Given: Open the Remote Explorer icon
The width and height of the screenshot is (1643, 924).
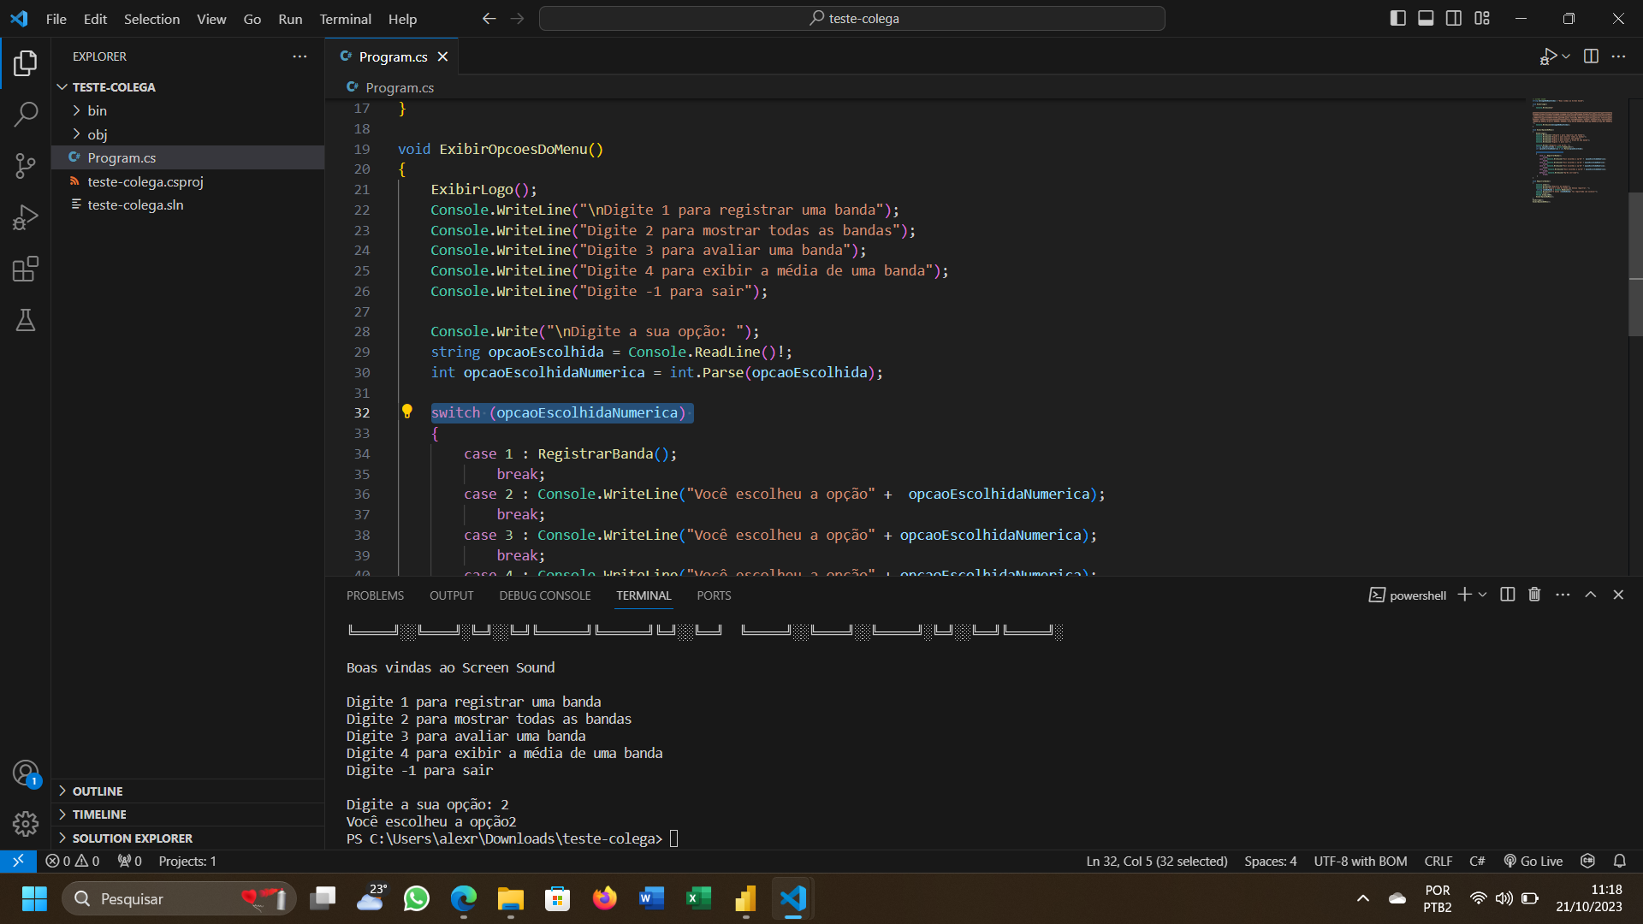Looking at the screenshot, I should pyautogui.click(x=17, y=861).
